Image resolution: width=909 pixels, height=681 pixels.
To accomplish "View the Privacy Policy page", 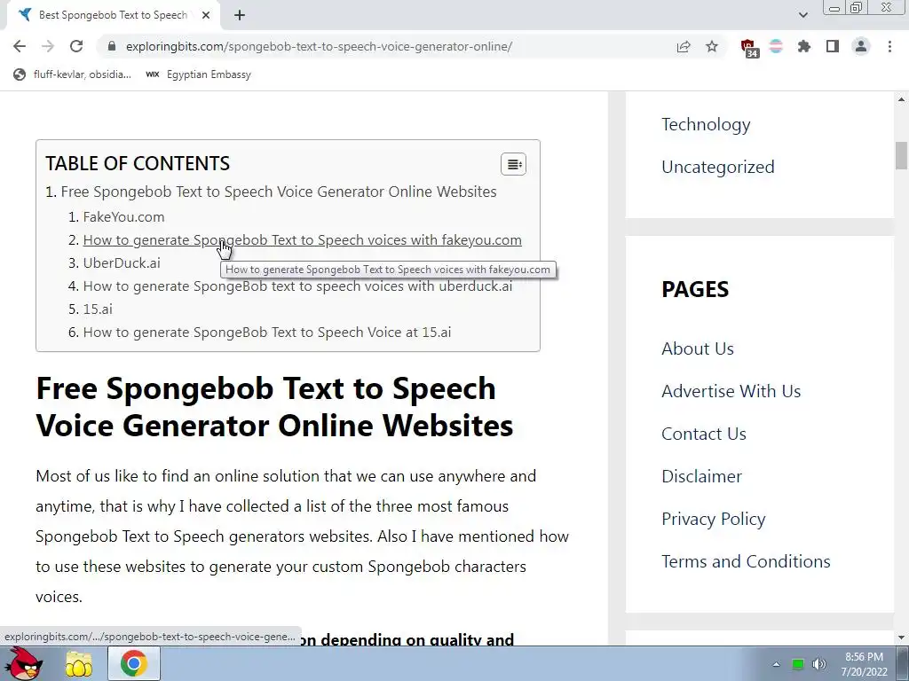I will [713, 520].
